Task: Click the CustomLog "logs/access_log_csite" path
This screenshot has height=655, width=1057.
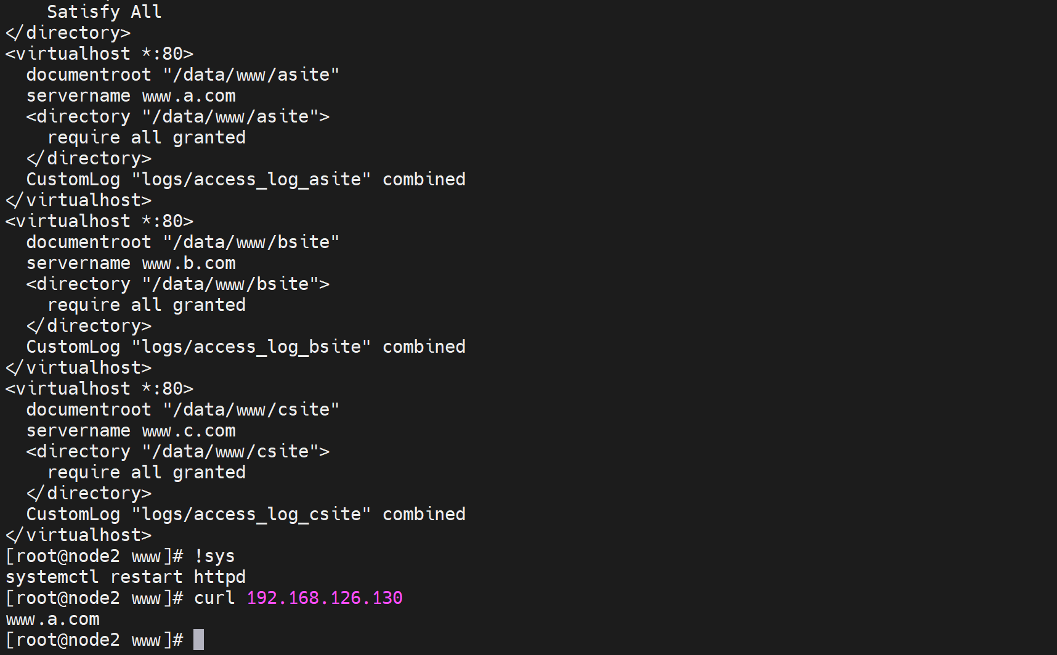Action: 251,514
